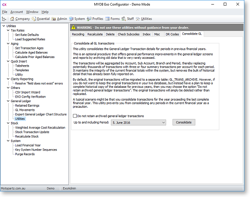Select Load Suggested Rates in tree

tap(30, 39)
